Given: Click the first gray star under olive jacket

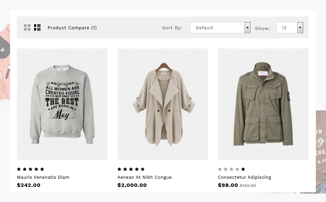Looking at the screenshot, I should click(220, 169).
